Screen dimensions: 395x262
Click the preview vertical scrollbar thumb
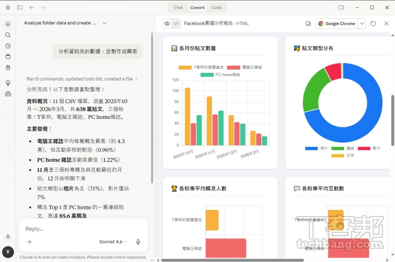tap(393, 120)
